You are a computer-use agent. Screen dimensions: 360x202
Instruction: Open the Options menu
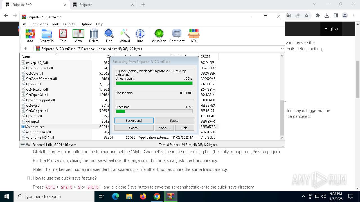[86, 24]
